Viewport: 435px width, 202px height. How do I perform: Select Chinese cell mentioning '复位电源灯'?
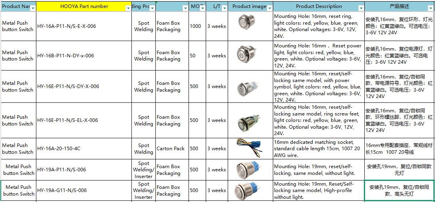[399, 56]
